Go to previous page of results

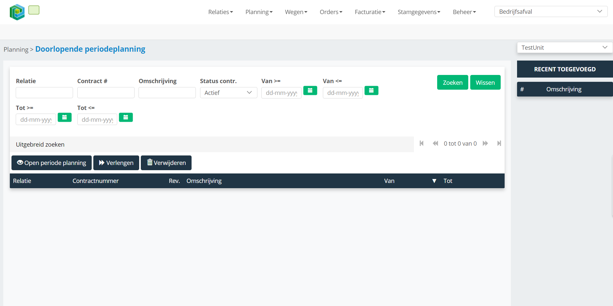tap(435, 143)
